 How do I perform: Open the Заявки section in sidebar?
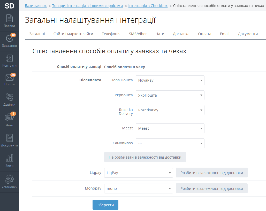[9, 21]
